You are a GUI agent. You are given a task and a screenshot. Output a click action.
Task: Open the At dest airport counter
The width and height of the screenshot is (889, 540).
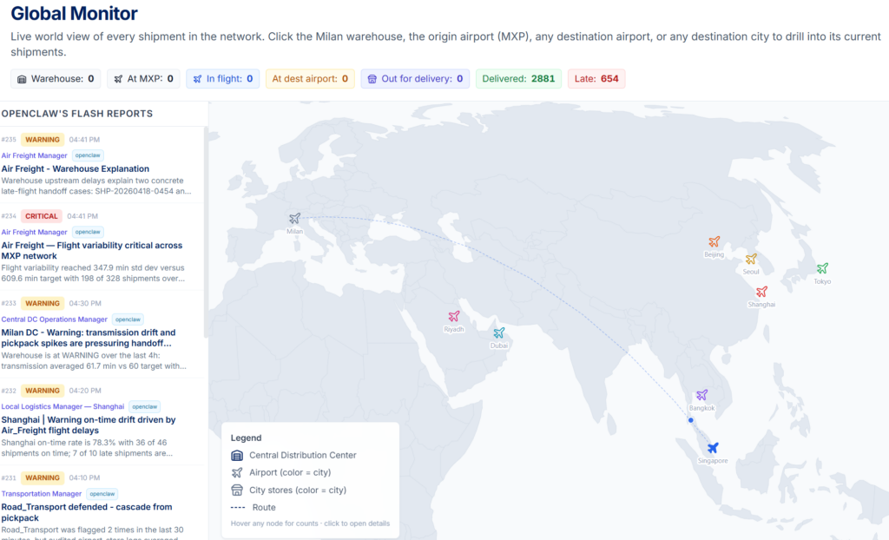click(309, 79)
